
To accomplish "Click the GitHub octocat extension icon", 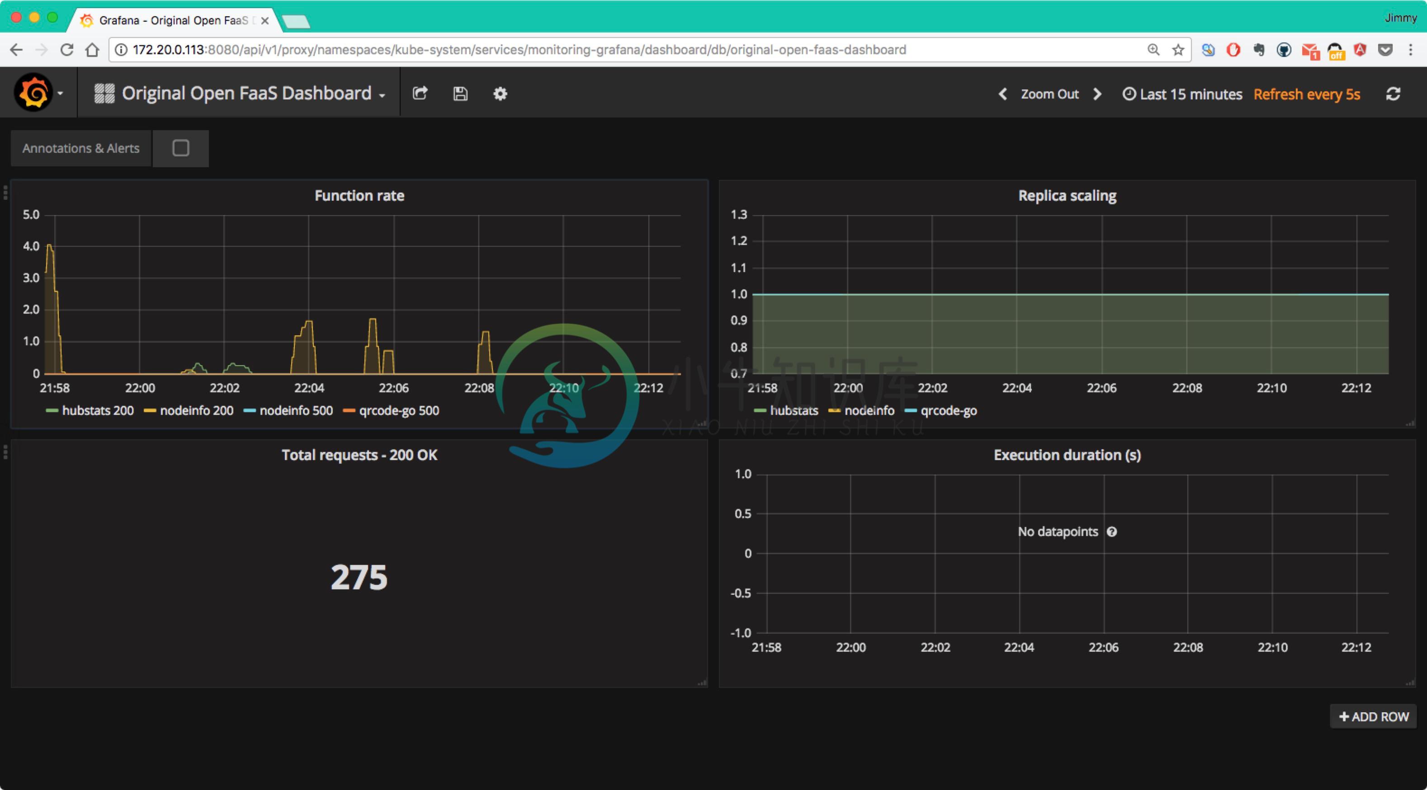I will point(1284,50).
